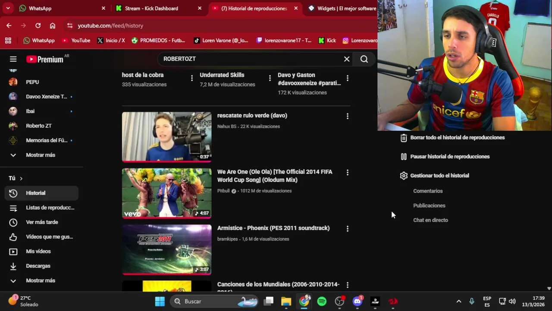The image size is (552, 311).
Task: Click Pausar historial de reproducciones
Action: tap(450, 157)
